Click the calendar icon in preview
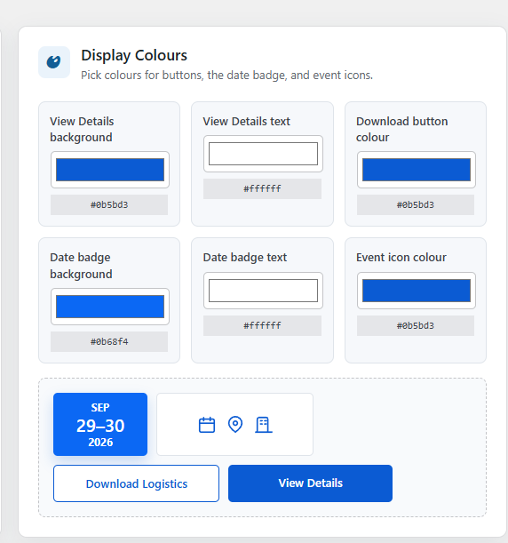Screen dimensions: 508x543 click(207, 425)
